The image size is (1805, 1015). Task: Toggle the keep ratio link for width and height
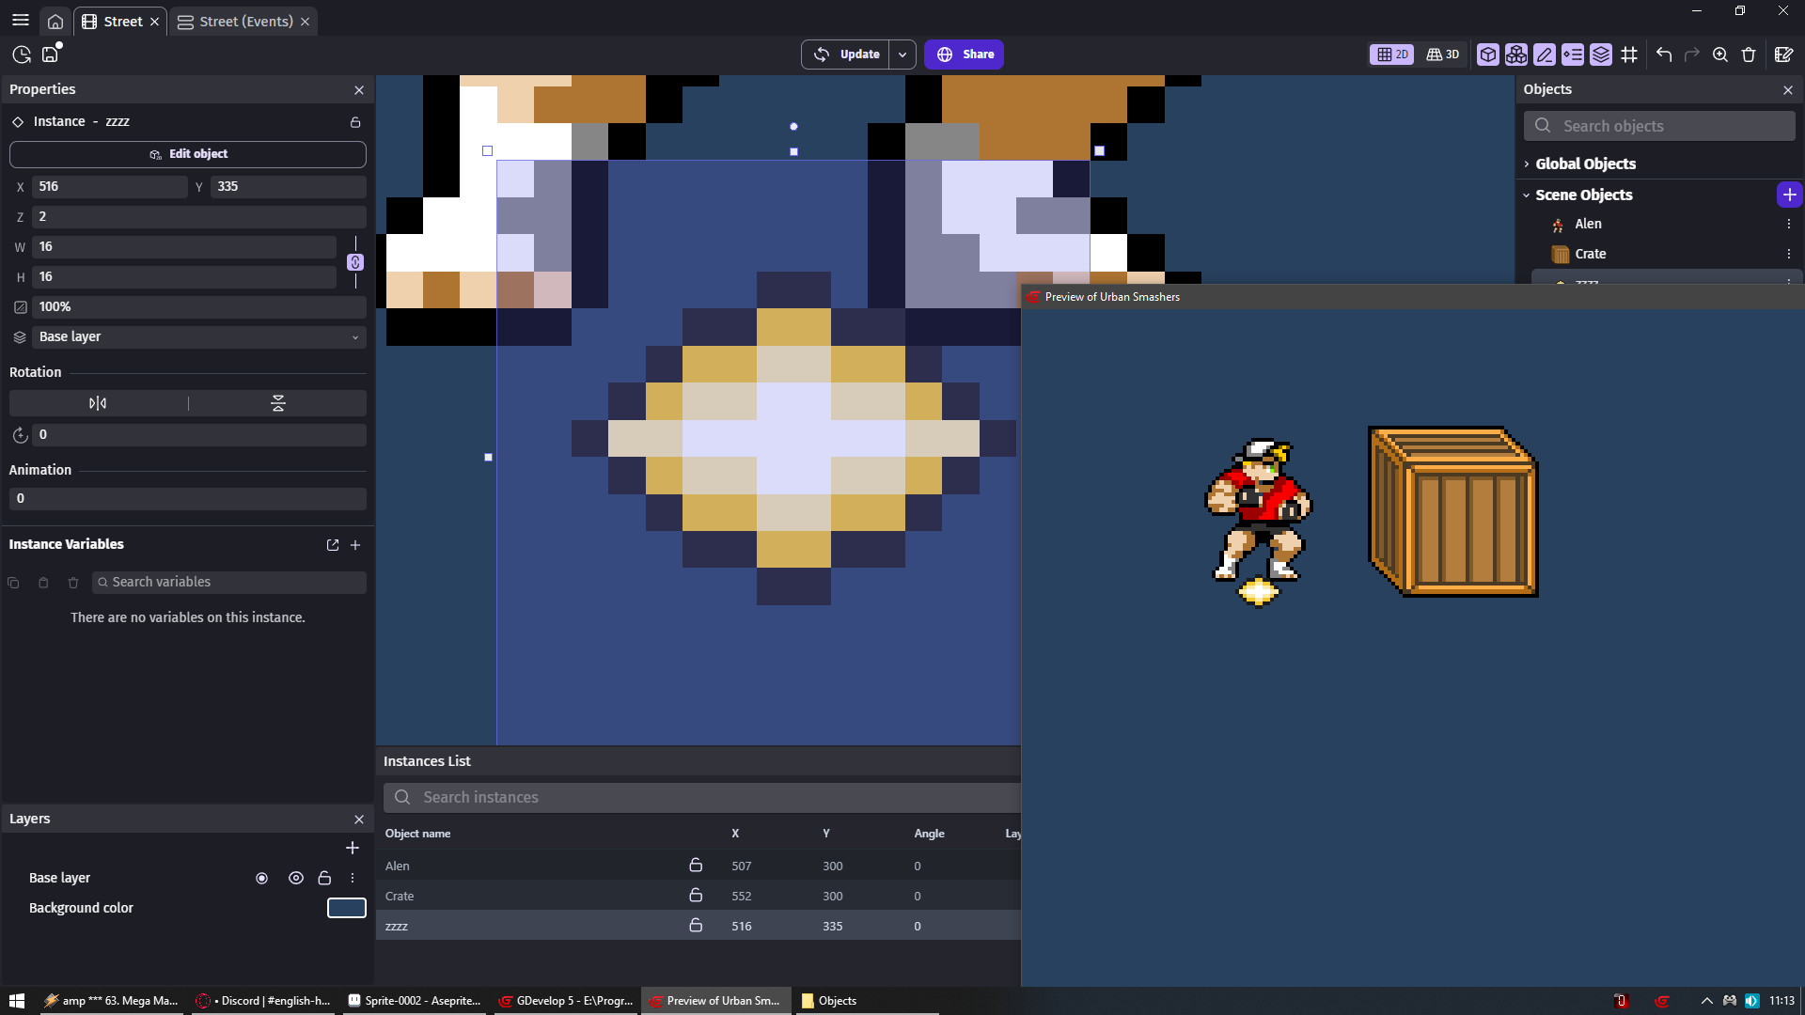pyautogui.click(x=355, y=262)
